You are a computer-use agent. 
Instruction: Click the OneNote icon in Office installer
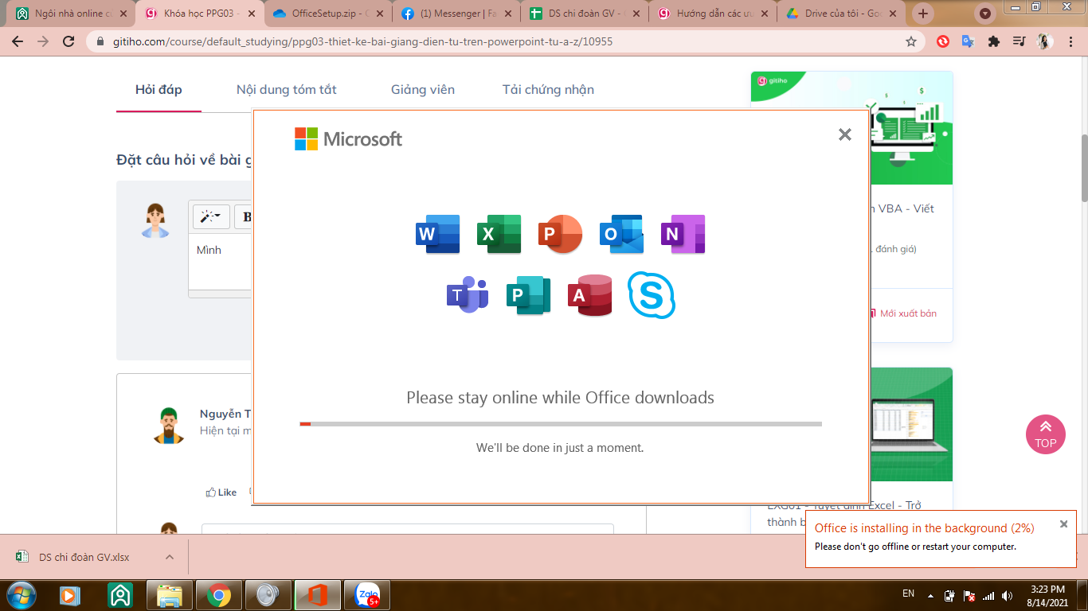[683, 234]
